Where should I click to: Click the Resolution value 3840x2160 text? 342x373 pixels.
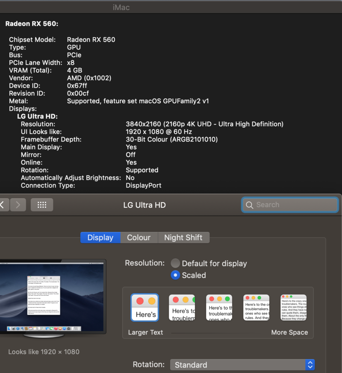pyautogui.click(x=204, y=124)
